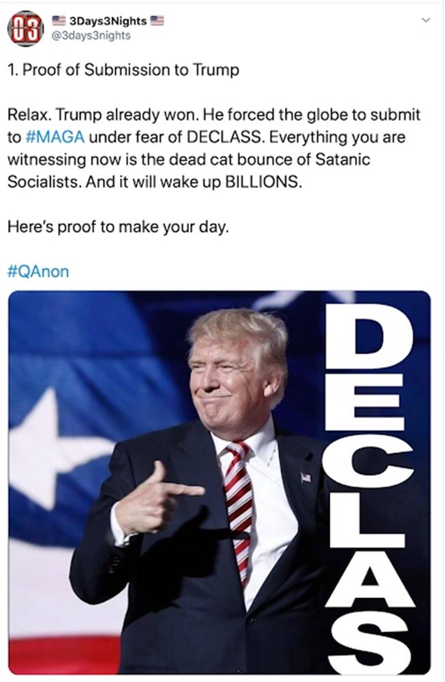Click the red striped tie in photo

238,509
